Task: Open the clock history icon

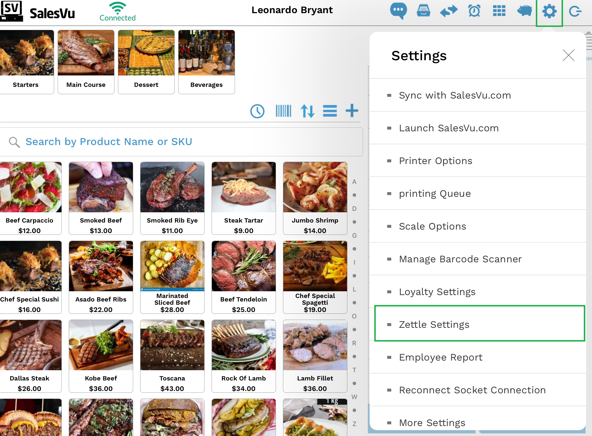Action: [257, 111]
